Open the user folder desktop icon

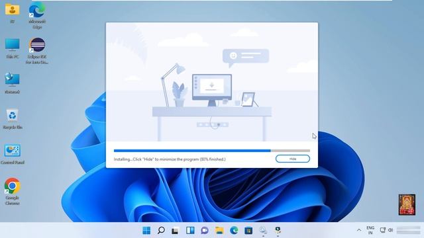coord(12,13)
